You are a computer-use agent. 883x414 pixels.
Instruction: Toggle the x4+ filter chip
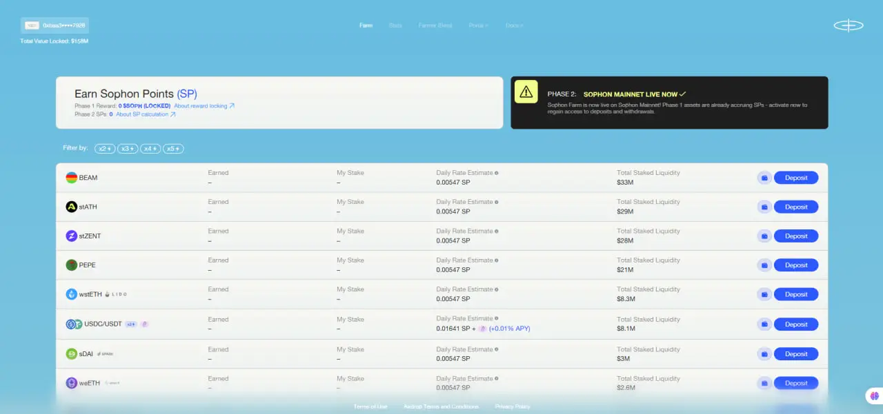[x=150, y=149]
